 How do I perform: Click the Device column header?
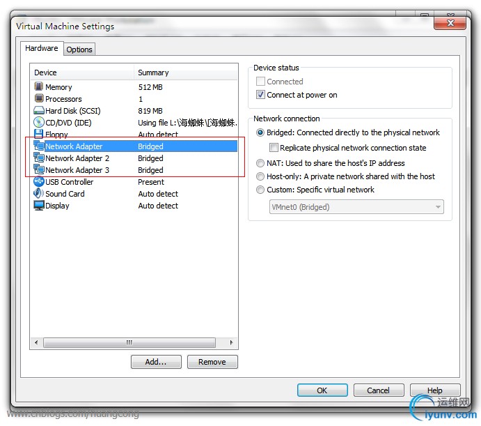pos(82,73)
